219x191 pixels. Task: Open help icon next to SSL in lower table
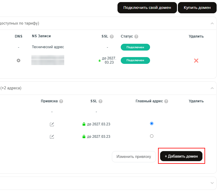coord(100,101)
